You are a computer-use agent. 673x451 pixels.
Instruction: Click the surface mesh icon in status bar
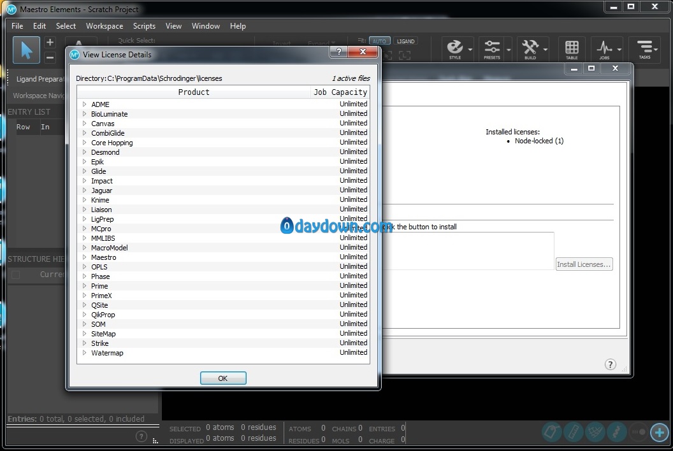pos(595,432)
